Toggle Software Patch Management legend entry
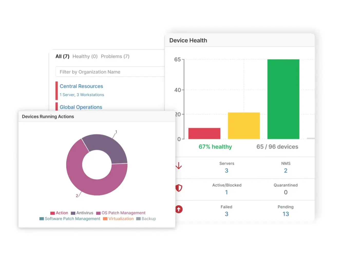The height and width of the screenshot is (262, 342). coord(70,219)
